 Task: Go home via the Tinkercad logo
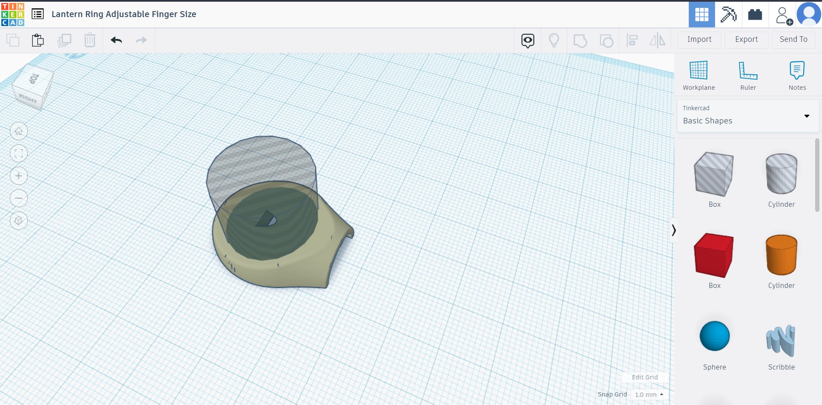(x=12, y=14)
